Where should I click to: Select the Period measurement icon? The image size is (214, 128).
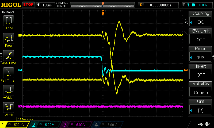[9, 21]
